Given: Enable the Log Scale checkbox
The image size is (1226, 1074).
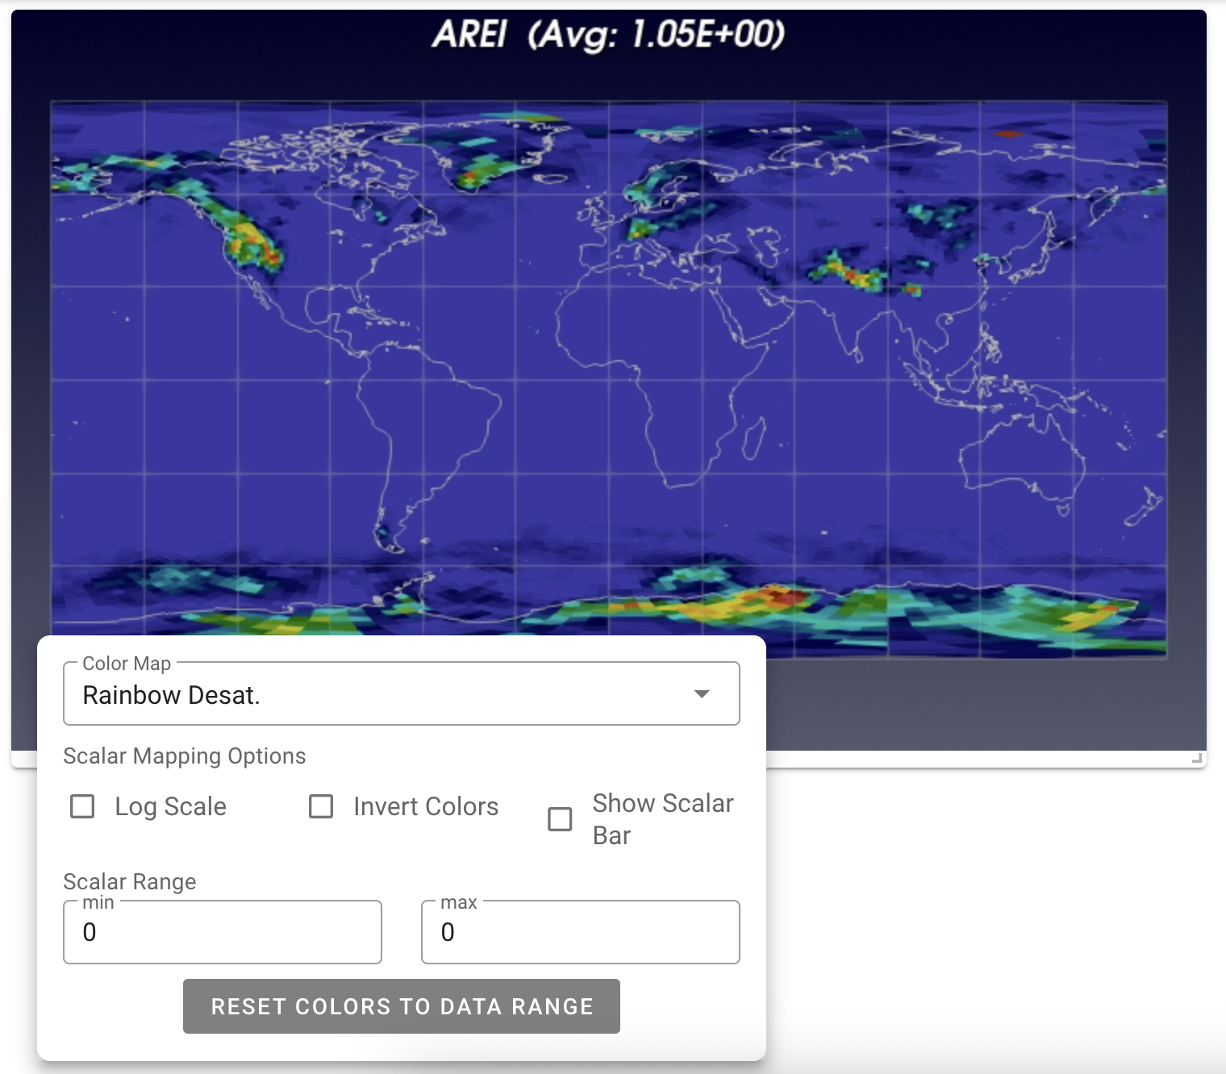Looking at the screenshot, I should pos(82,806).
